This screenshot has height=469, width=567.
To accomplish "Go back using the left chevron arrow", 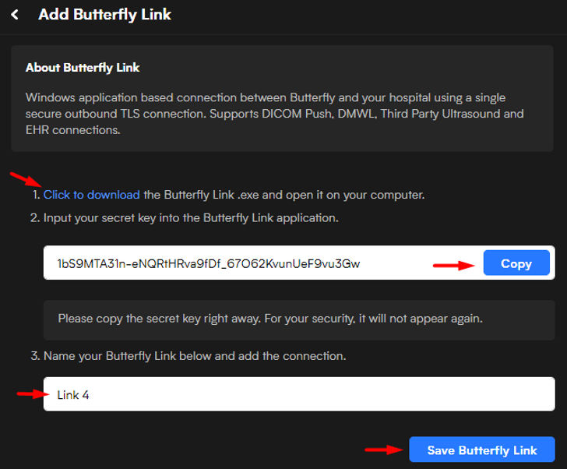I will point(15,15).
